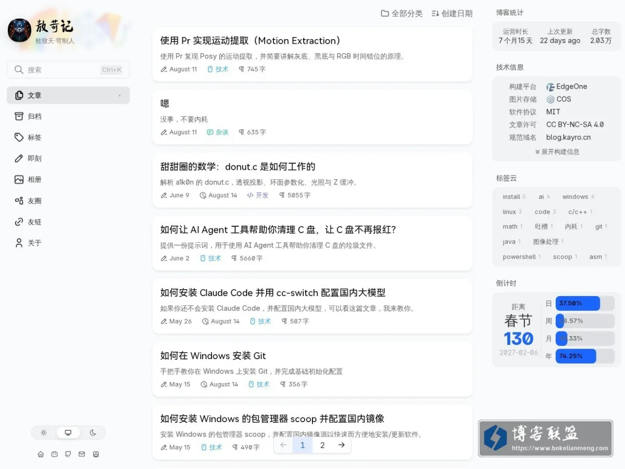Open the home page icon in sidebar footer
This screenshot has height=469, width=625.
pyautogui.click(x=41, y=454)
